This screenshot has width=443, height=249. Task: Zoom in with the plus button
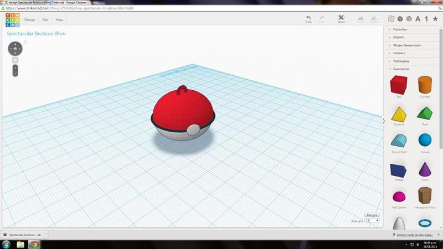[x=15, y=68]
